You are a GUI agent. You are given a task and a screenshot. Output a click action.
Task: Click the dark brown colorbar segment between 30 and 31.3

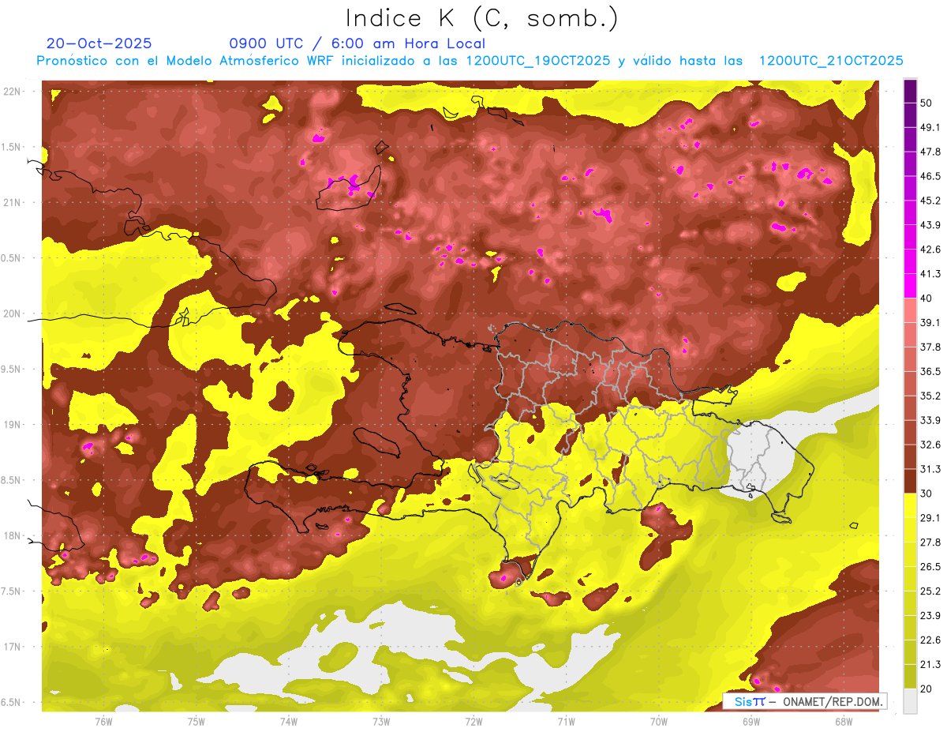point(910,481)
